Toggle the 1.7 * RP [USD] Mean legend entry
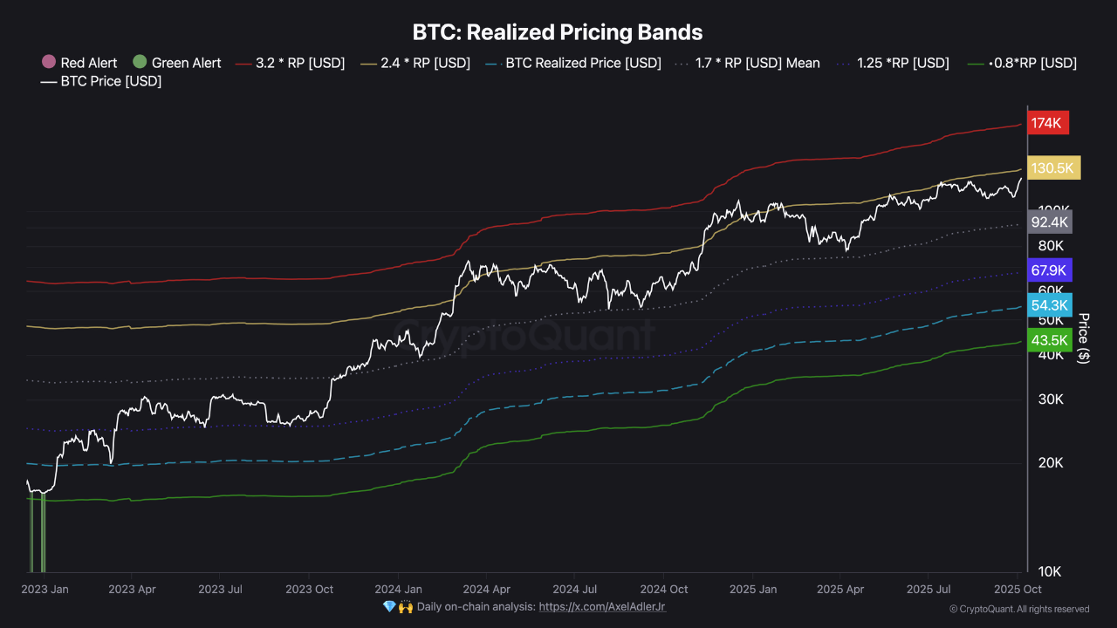This screenshot has width=1117, height=628. [x=757, y=63]
